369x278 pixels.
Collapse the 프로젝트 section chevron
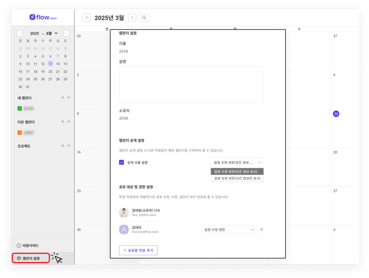(69, 146)
